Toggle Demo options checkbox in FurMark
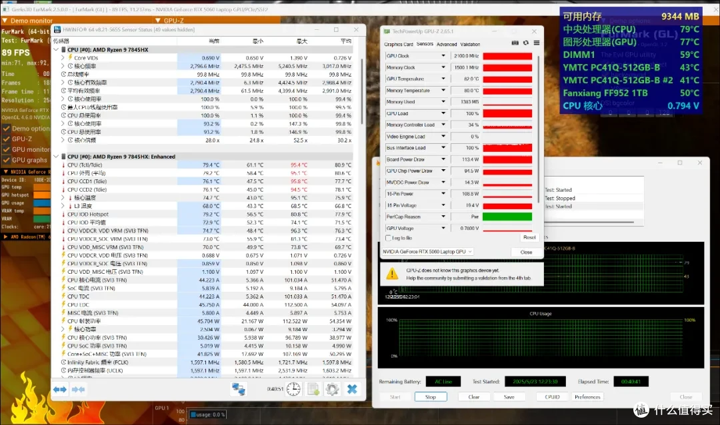This screenshot has width=720, height=425. (x=6, y=129)
